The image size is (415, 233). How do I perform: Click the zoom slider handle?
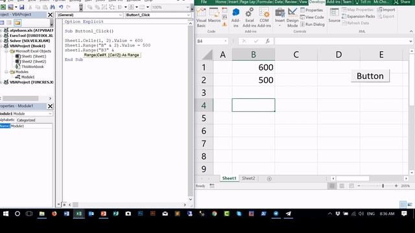point(383,186)
